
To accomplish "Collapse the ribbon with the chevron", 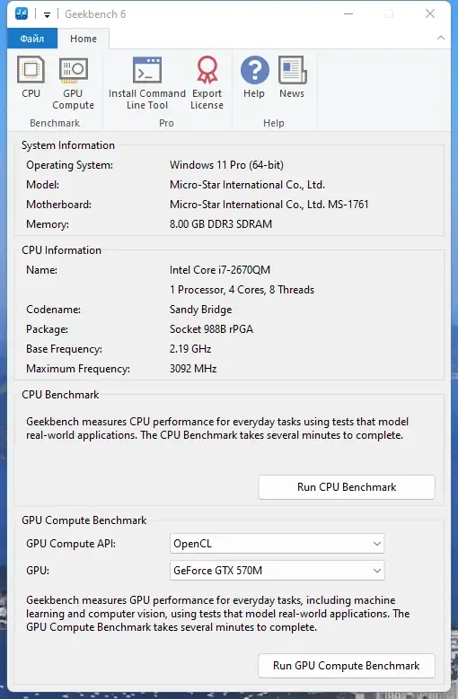I will click(x=441, y=38).
